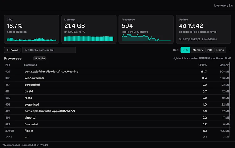Click the magnifier icon in the filter field
The width and height of the screenshot is (235, 148).
(x=26, y=50)
